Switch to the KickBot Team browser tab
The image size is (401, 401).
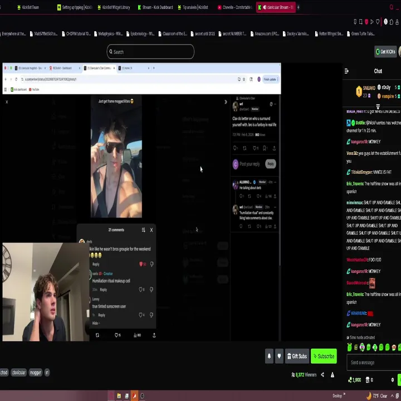(x=28, y=7)
